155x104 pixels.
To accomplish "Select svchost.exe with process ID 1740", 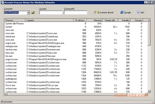I will (76, 92).
